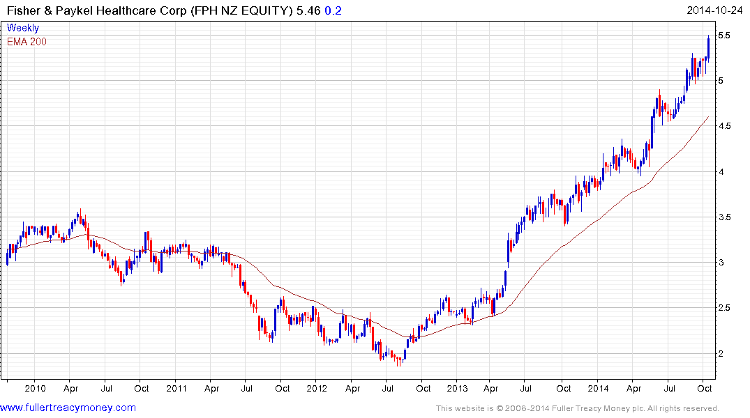Click the right end of red EMA line

tap(708, 118)
